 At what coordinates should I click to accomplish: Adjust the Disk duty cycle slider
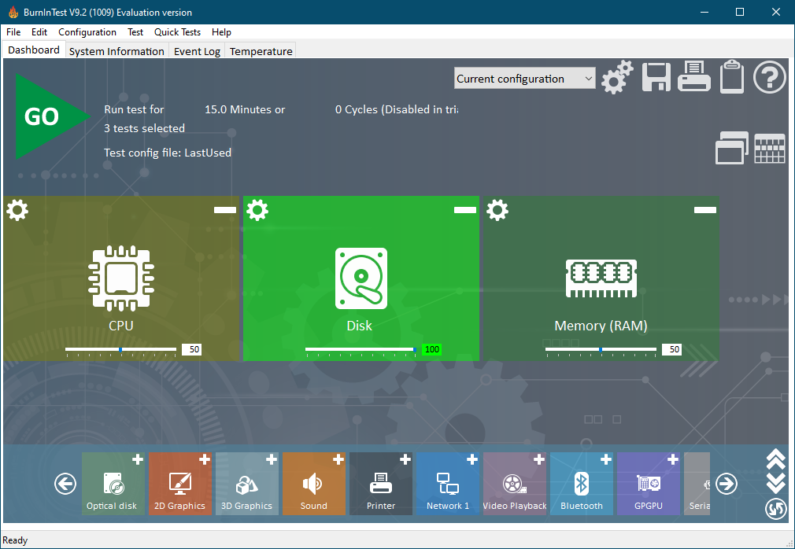[x=361, y=349]
